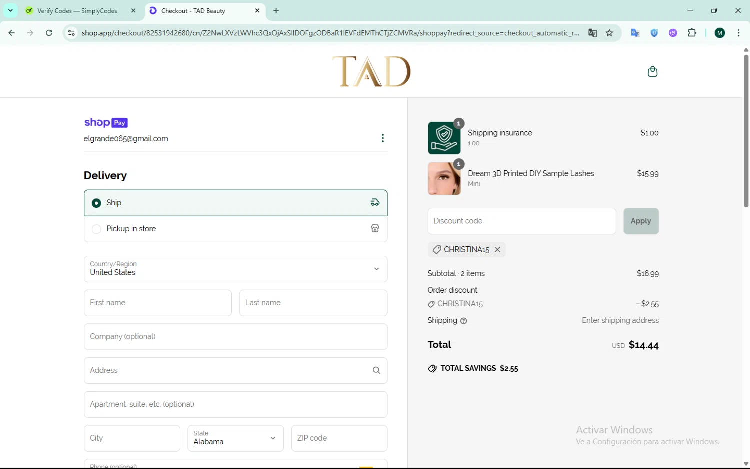Close the Checkout TAD Beauty tab
The image size is (750, 469).
coord(257,10)
